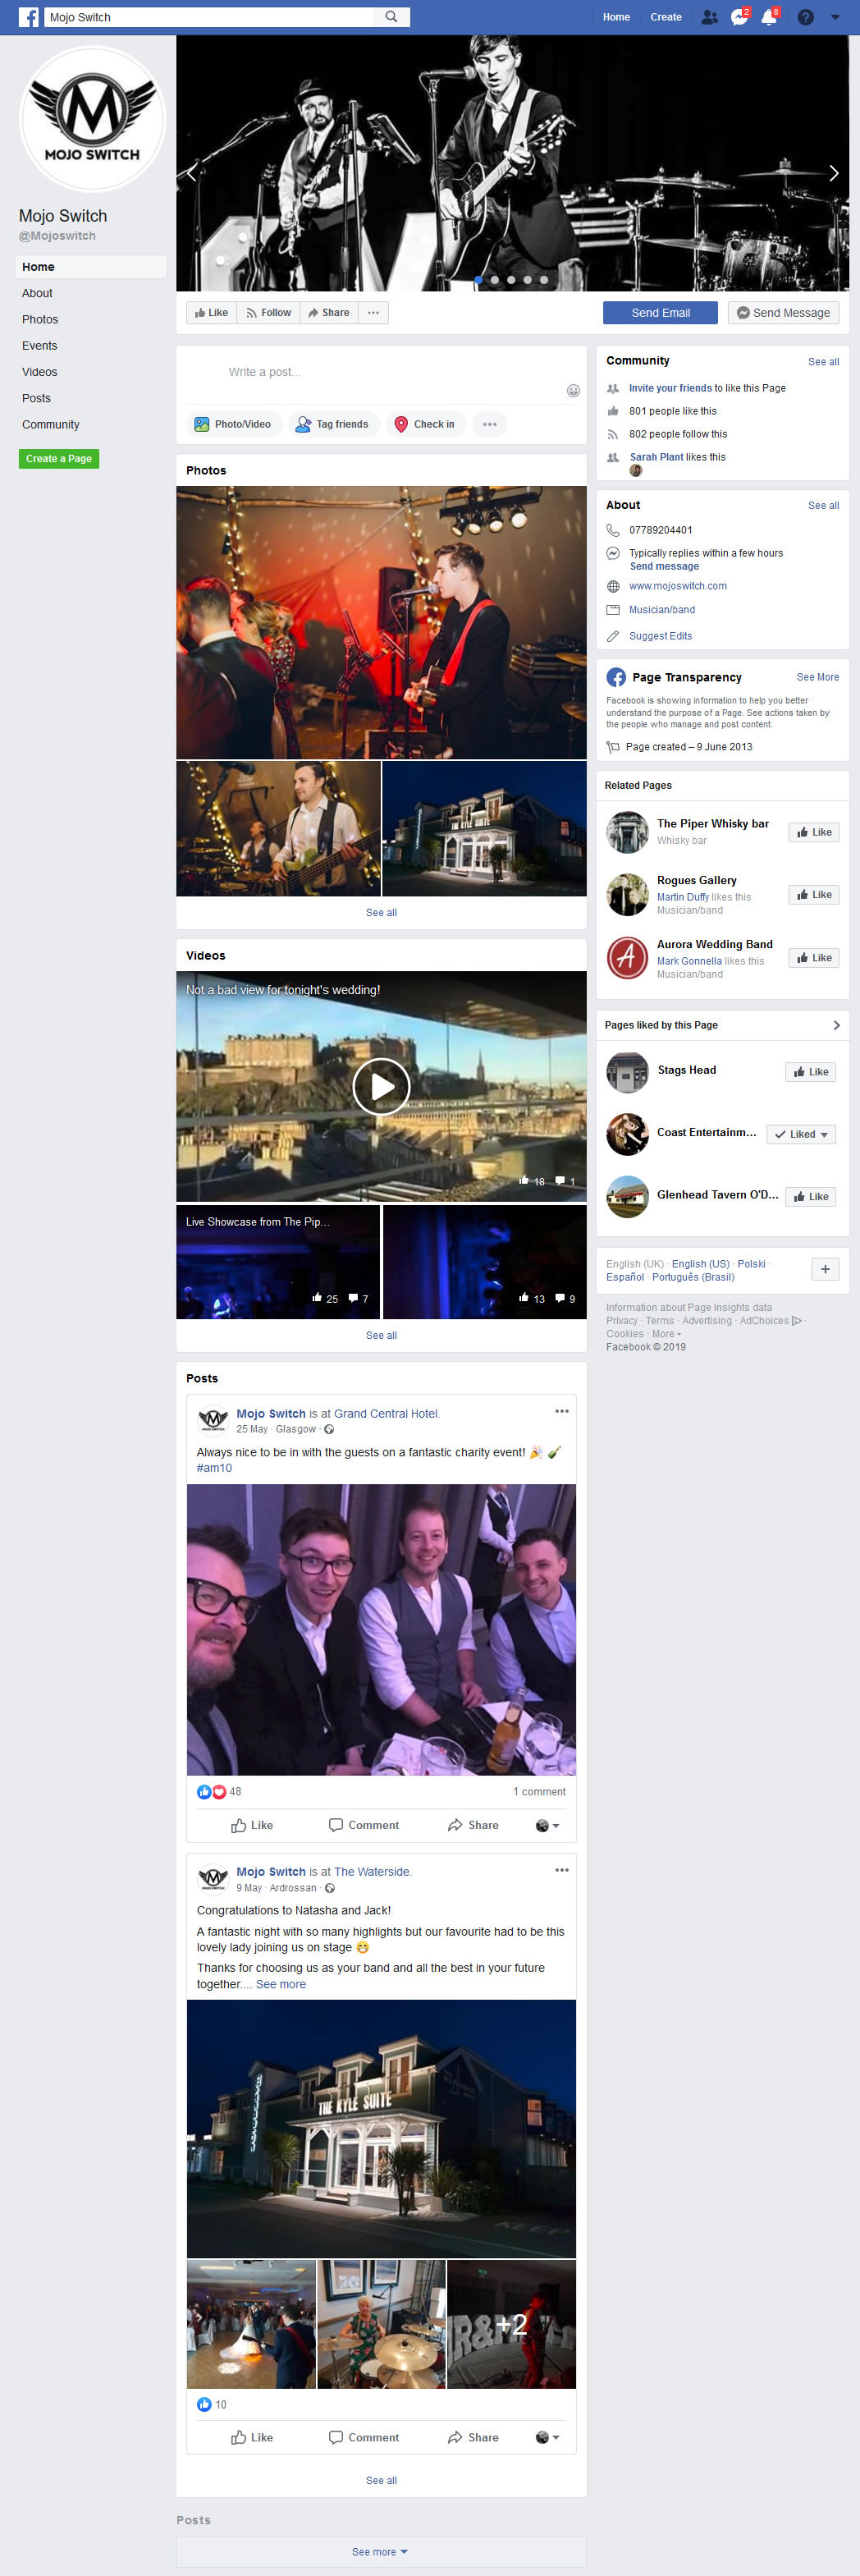Image resolution: width=860 pixels, height=2576 pixels.
Task: Click the emoji icon in post composer
Action: 573,391
